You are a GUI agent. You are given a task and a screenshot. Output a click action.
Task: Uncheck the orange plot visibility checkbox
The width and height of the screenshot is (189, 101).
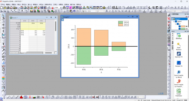180,26
